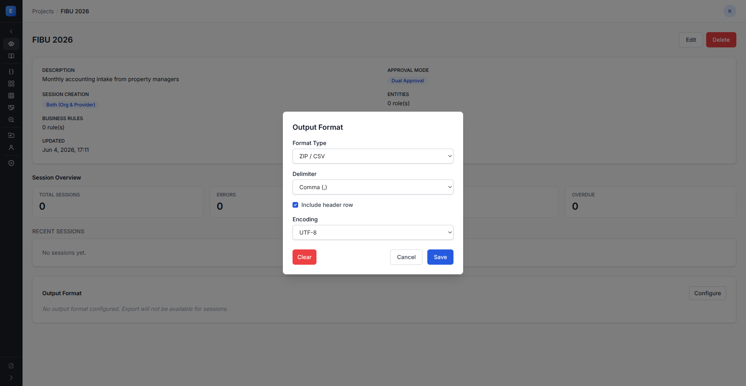
Task: Click the red Clear button
Action: click(305, 257)
